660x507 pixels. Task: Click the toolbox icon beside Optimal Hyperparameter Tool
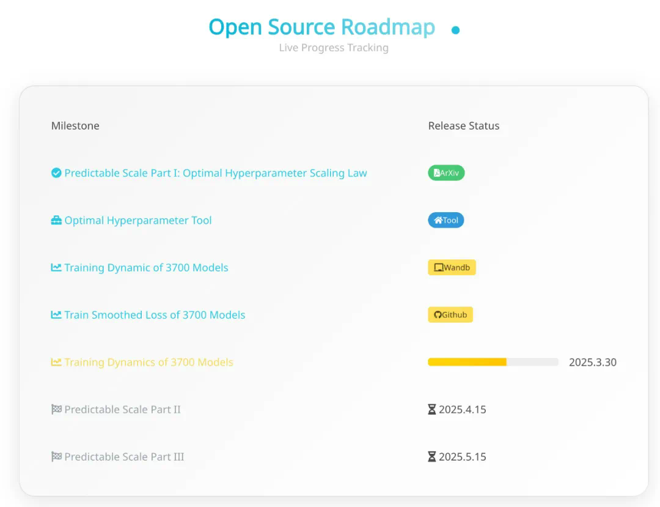point(56,220)
